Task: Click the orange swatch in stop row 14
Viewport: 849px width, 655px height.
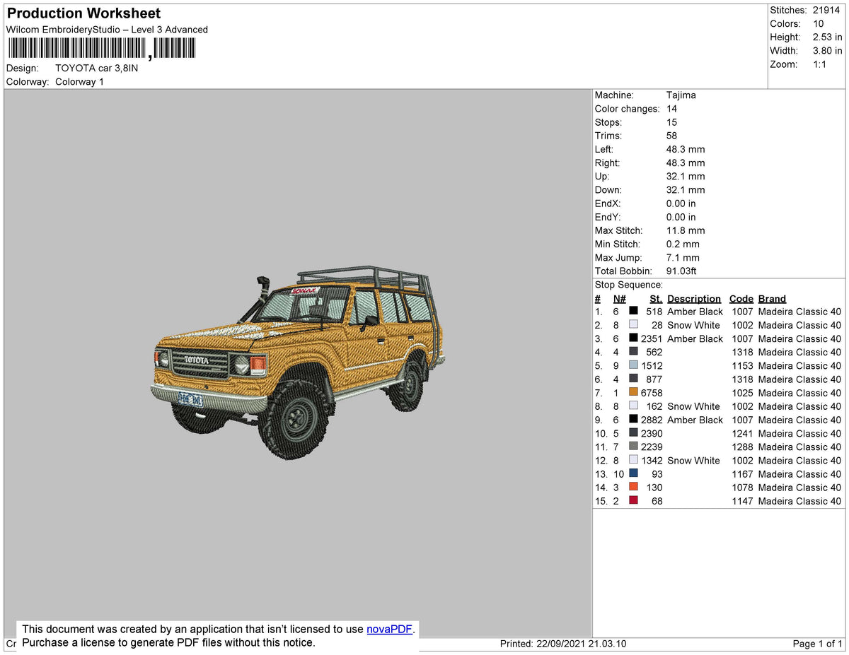Action: tap(633, 488)
